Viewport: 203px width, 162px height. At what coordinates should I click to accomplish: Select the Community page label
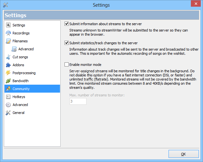21,89
